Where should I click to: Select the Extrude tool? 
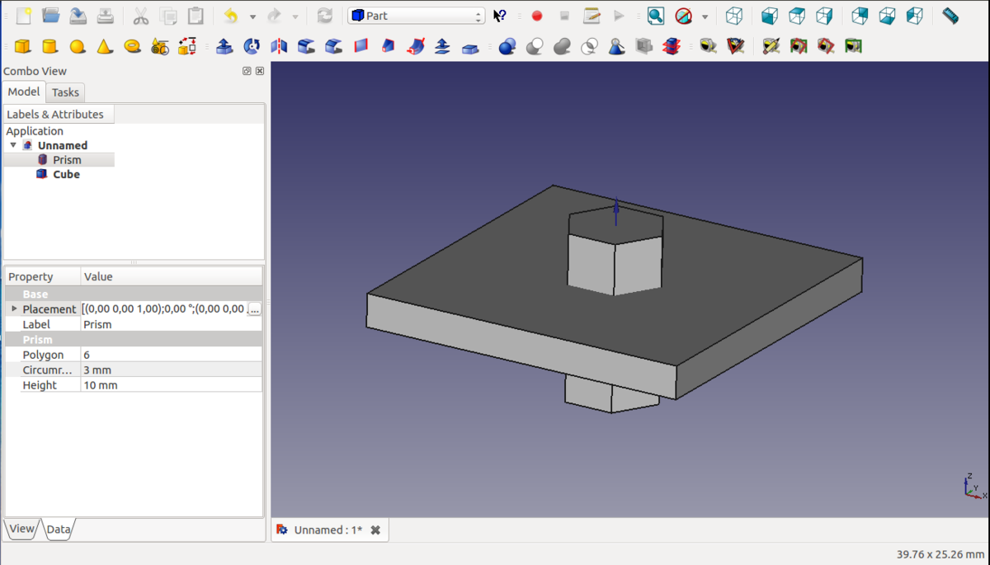coord(224,46)
